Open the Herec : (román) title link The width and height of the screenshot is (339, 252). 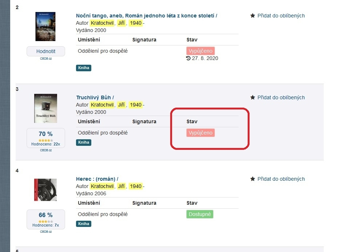[96, 179]
